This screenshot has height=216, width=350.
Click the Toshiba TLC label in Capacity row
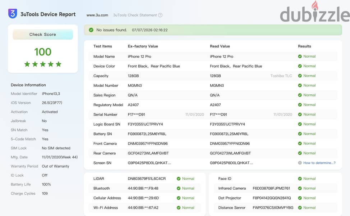(x=281, y=76)
